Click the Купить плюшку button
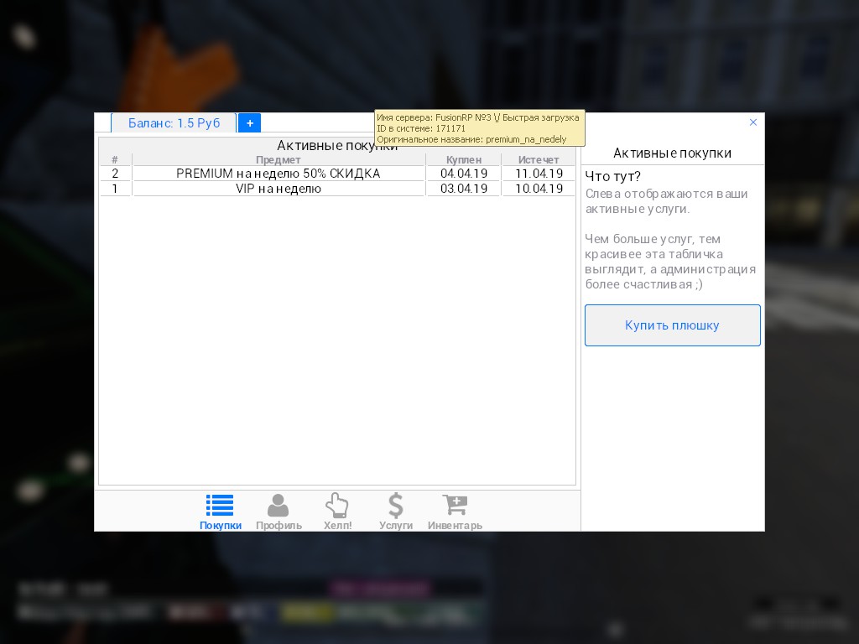Image resolution: width=859 pixels, height=644 pixels. point(672,325)
